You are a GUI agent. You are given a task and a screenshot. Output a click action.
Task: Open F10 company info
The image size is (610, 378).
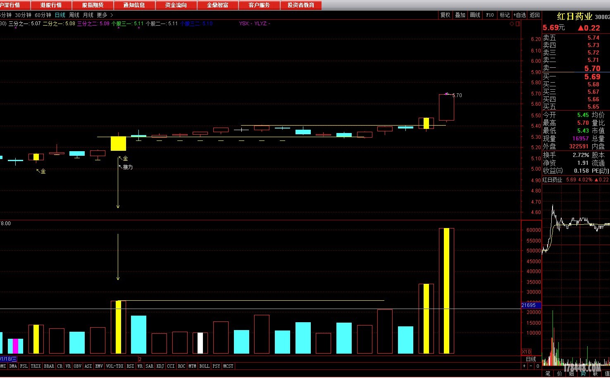[x=490, y=15]
